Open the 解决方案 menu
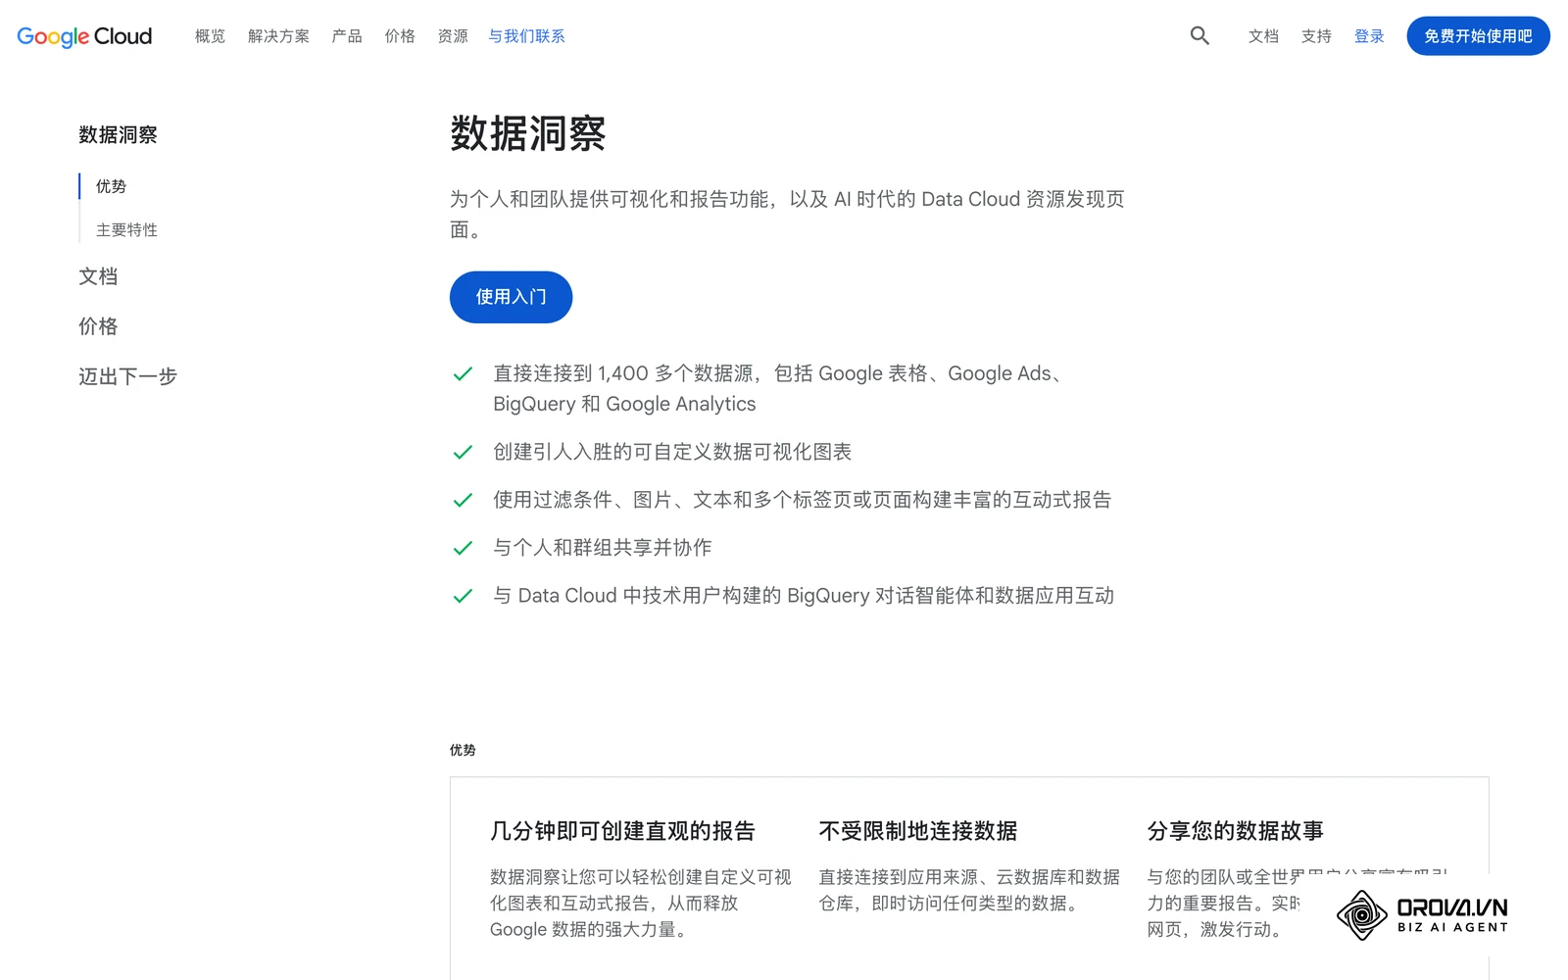1568x980 pixels. click(x=278, y=36)
